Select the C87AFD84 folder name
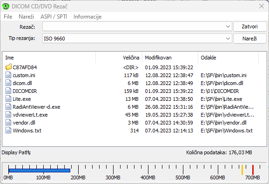Viewport: 269px width, 184px height. point(25,67)
